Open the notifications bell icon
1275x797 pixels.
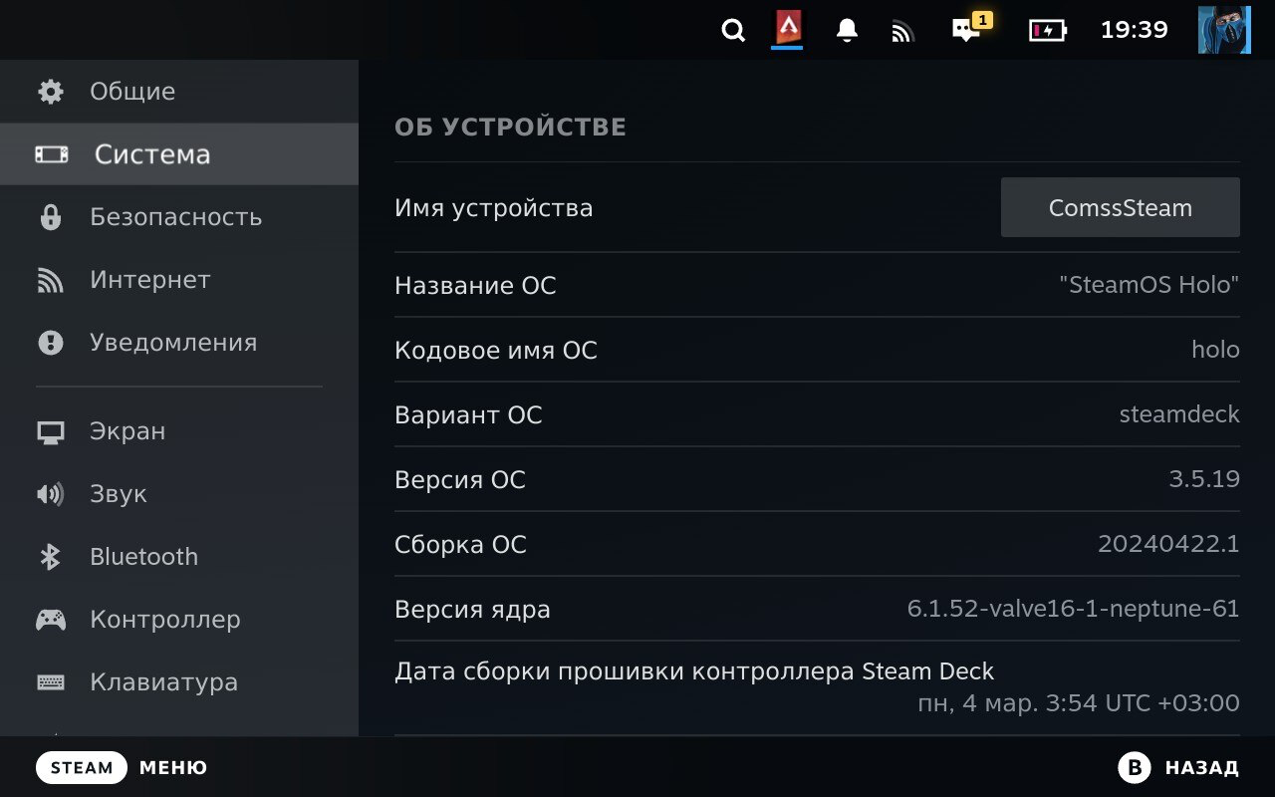[847, 31]
